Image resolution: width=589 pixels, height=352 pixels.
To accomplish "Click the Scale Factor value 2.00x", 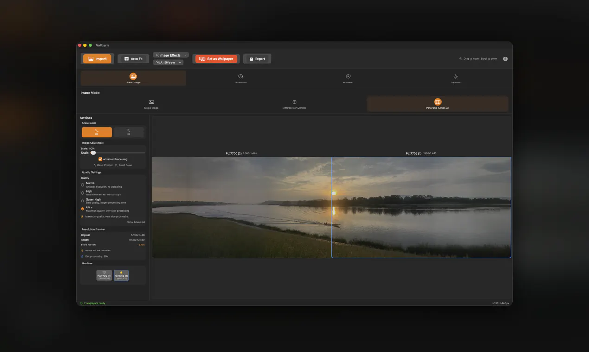I will coord(141,245).
